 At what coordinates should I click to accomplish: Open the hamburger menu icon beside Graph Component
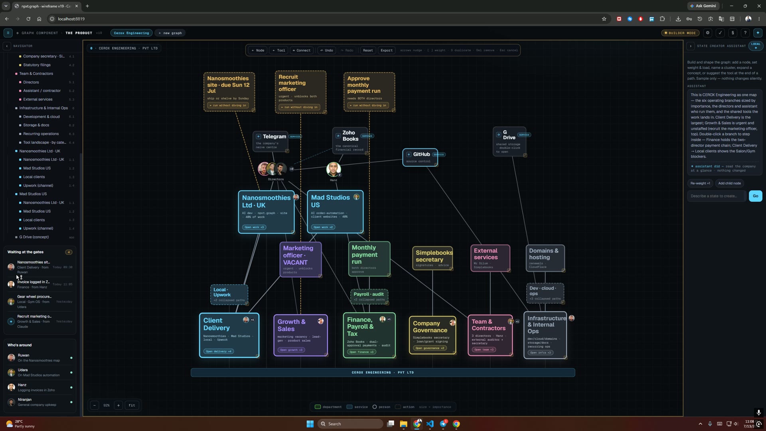coord(8,33)
